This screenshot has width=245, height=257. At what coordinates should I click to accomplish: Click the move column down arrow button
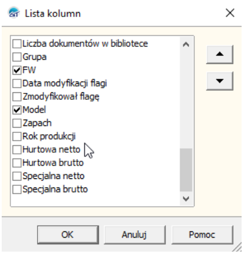click(x=219, y=81)
